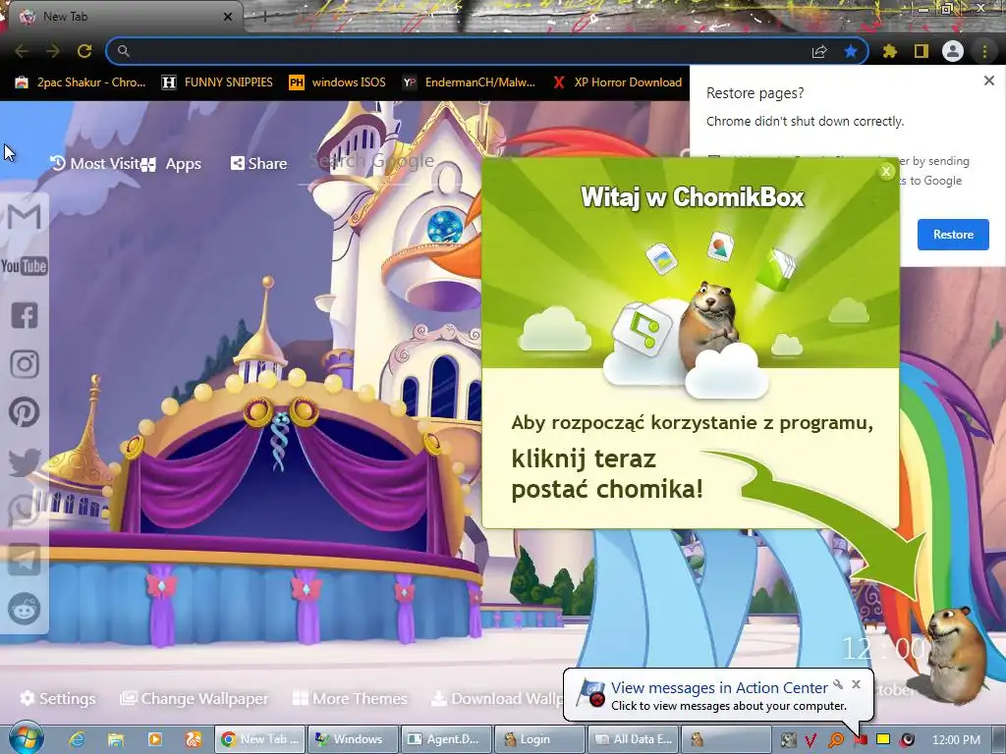Open XP Horror Download bookmark

point(617,82)
